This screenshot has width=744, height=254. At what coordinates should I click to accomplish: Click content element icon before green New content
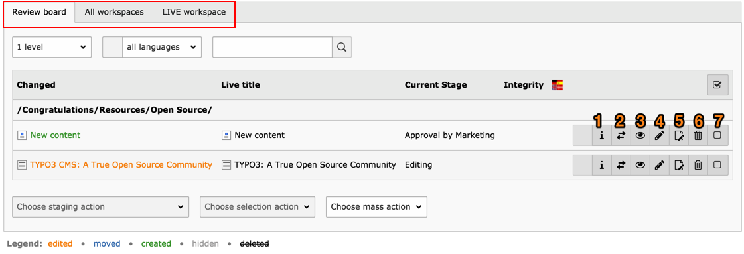21,135
